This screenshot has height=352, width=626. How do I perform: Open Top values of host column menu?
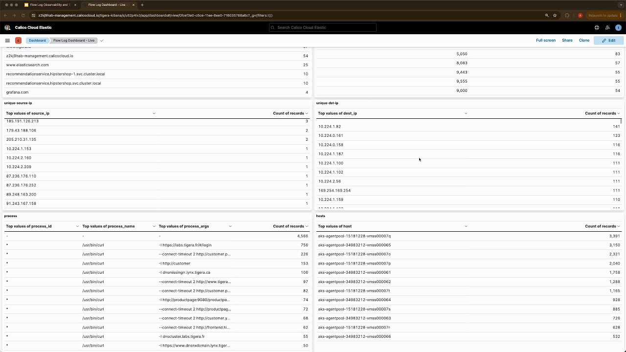(x=466, y=226)
